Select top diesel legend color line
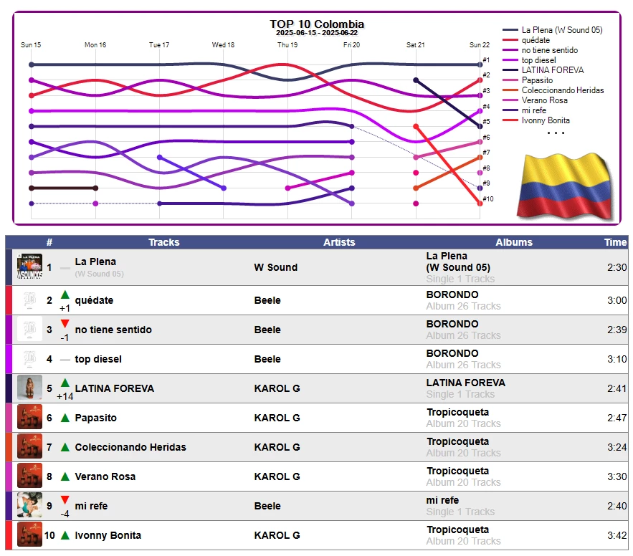 [x=510, y=60]
